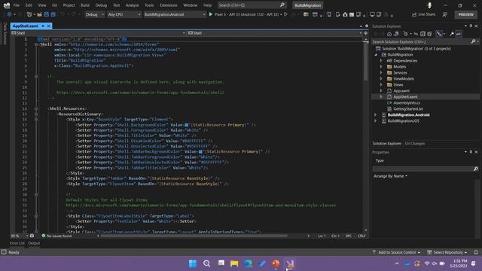Click the Home icon in Solution Explorer
The image size is (482, 271).
[389, 34]
